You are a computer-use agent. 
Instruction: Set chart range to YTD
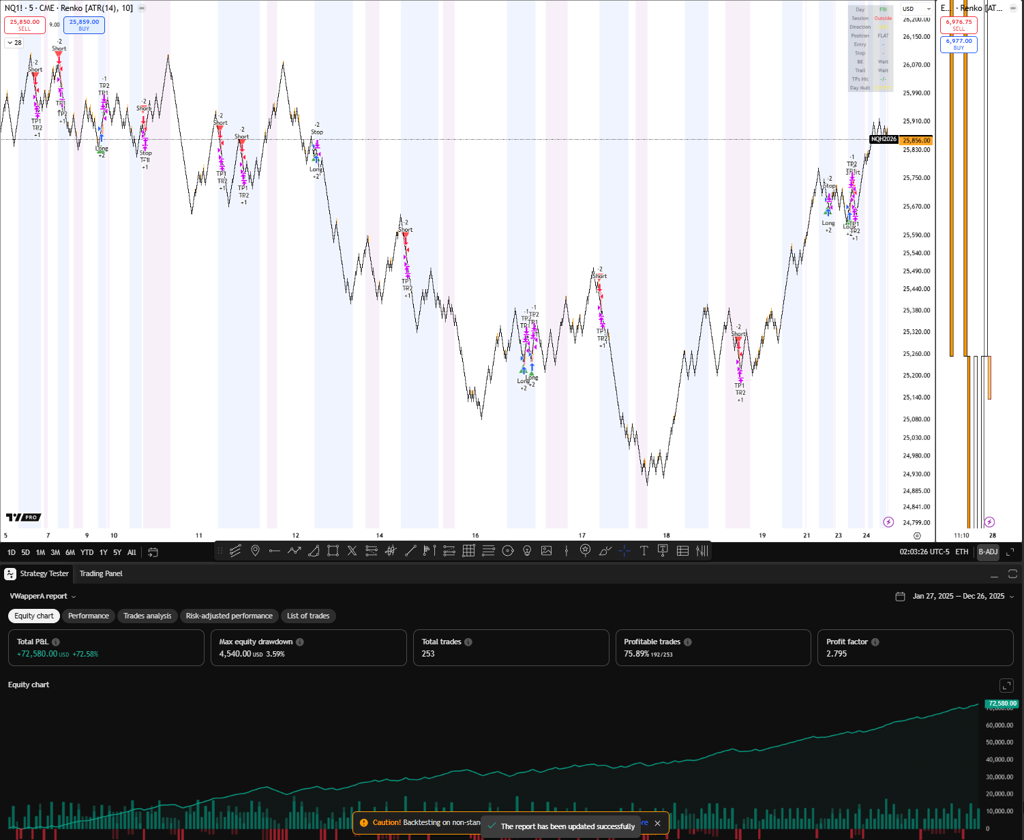(87, 552)
